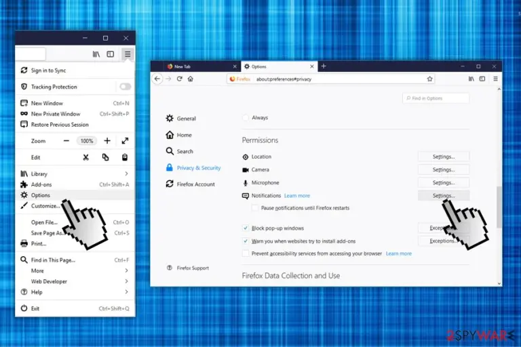Image resolution: width=521 pixels, height=347 pixels.
Task: Click the Find in Options search field
Action: pyautogui.click(x=436, y=98)
